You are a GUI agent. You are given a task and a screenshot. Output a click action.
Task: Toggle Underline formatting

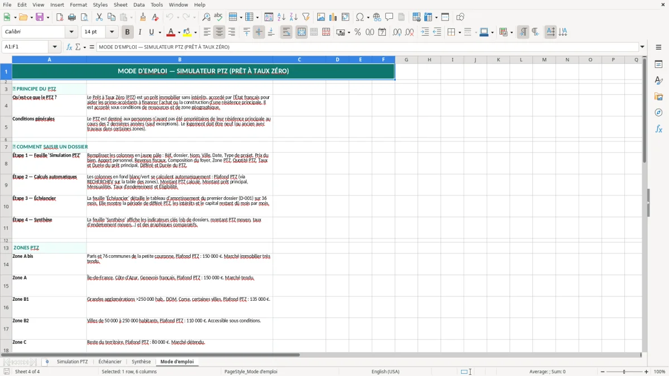pos(151,32)
